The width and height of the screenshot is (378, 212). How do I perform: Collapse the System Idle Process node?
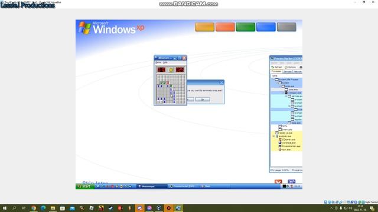tap(273, 79)
